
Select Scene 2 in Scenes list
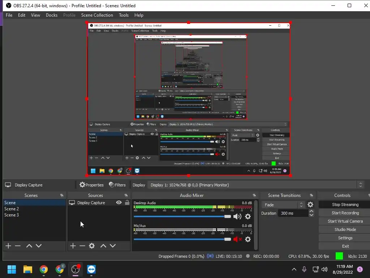pos(34,209)
